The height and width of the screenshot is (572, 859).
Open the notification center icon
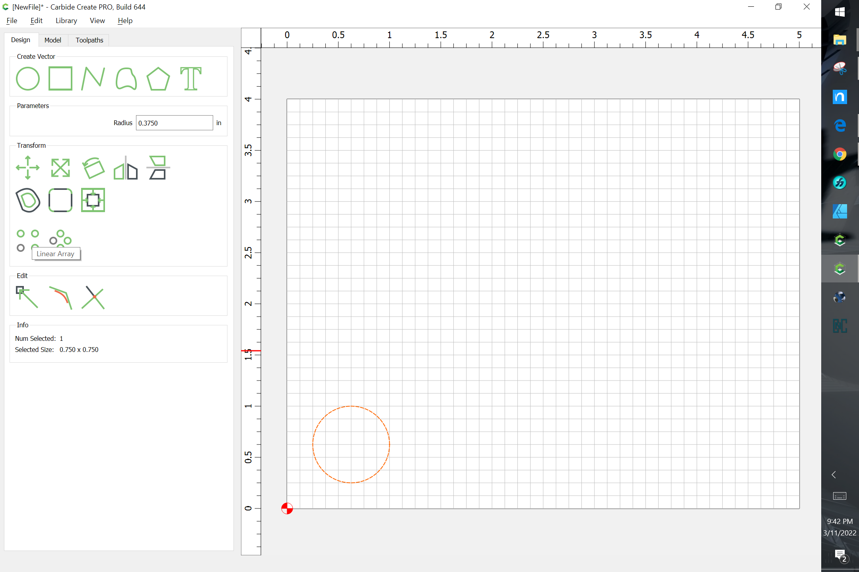[x=841, y=555]
